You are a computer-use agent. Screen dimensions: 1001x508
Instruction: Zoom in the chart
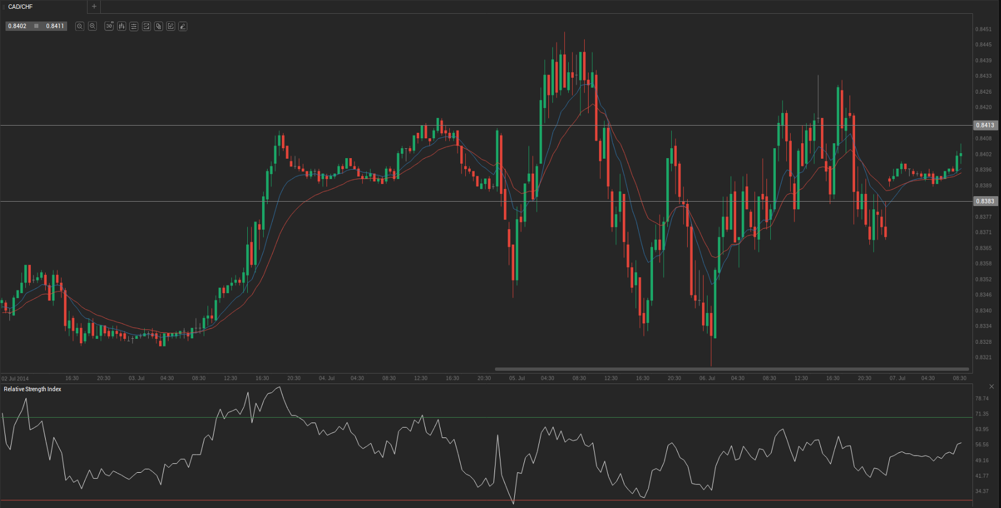pos(93,26)
